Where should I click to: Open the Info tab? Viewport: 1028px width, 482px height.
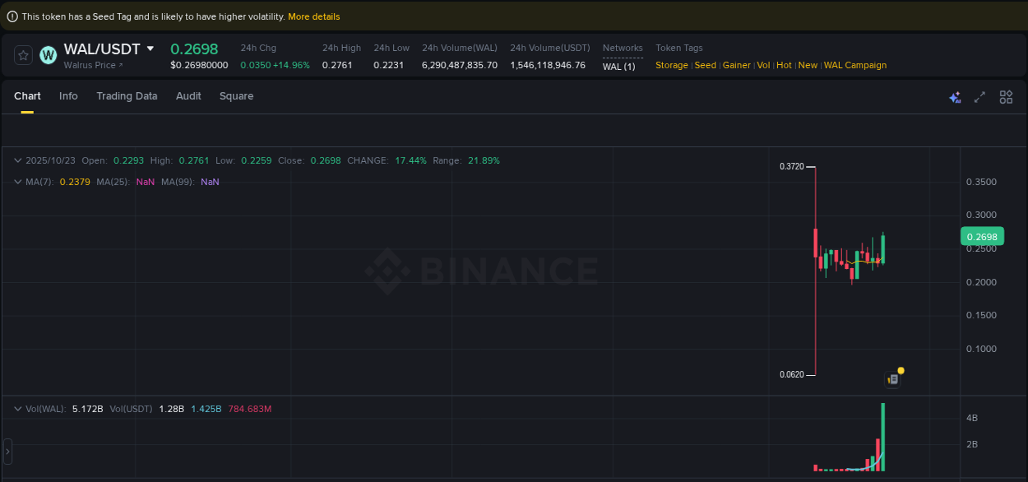[x=68, y=96]
